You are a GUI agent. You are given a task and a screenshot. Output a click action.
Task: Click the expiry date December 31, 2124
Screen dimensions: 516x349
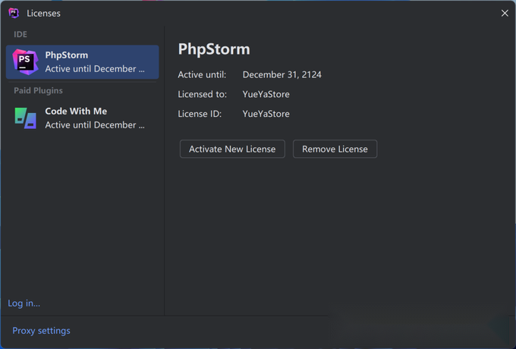pos(282,74)
